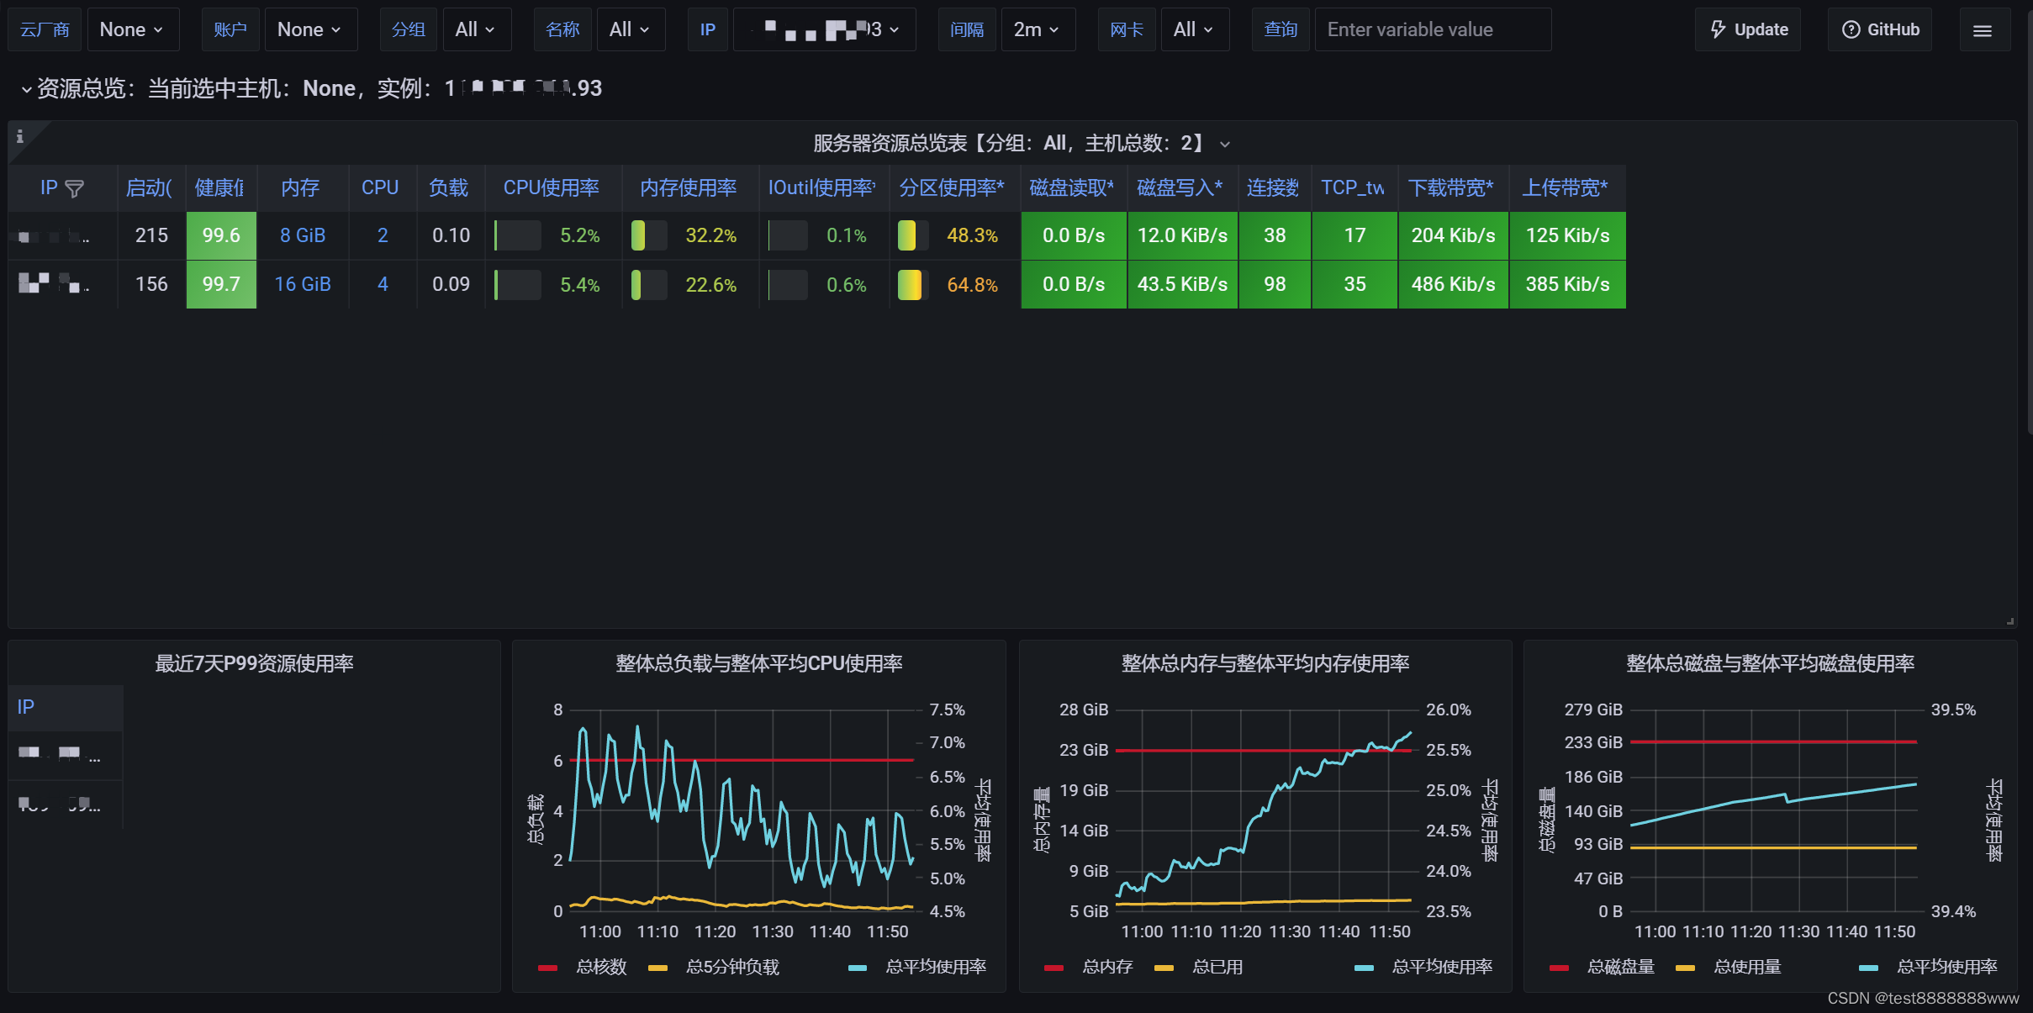Click the panel info icon at table corner
Image resolution: width=2033 pixels, height=1013 pixels.
pos(20,136)
